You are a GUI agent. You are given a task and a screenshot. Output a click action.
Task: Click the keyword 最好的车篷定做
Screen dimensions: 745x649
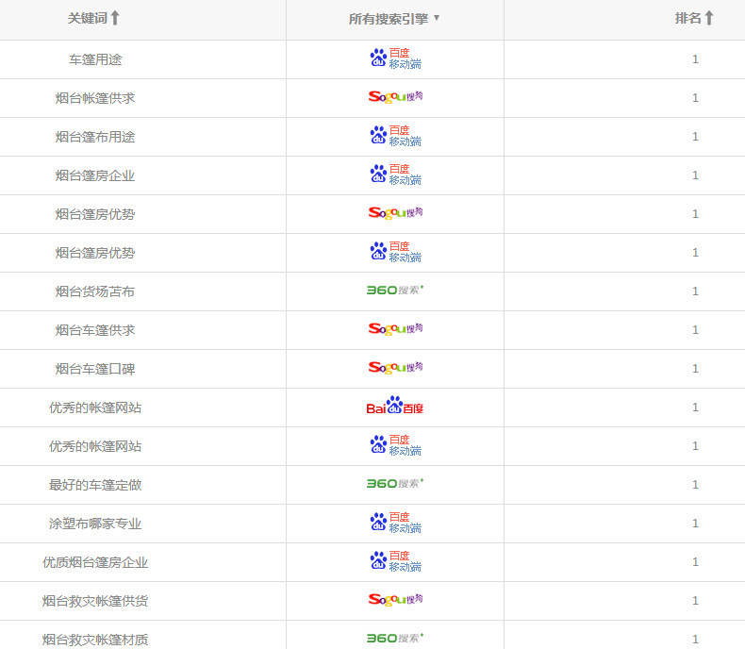[95, 485]
